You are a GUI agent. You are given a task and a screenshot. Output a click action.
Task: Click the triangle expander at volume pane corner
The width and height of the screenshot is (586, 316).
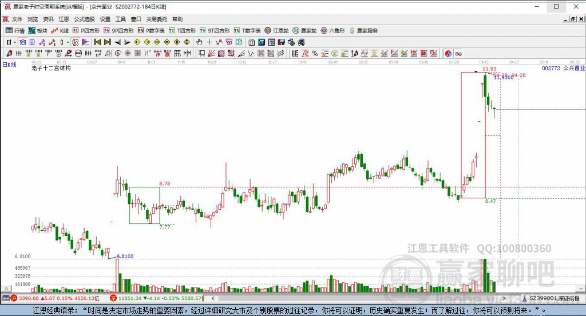[x=6, y=289]
